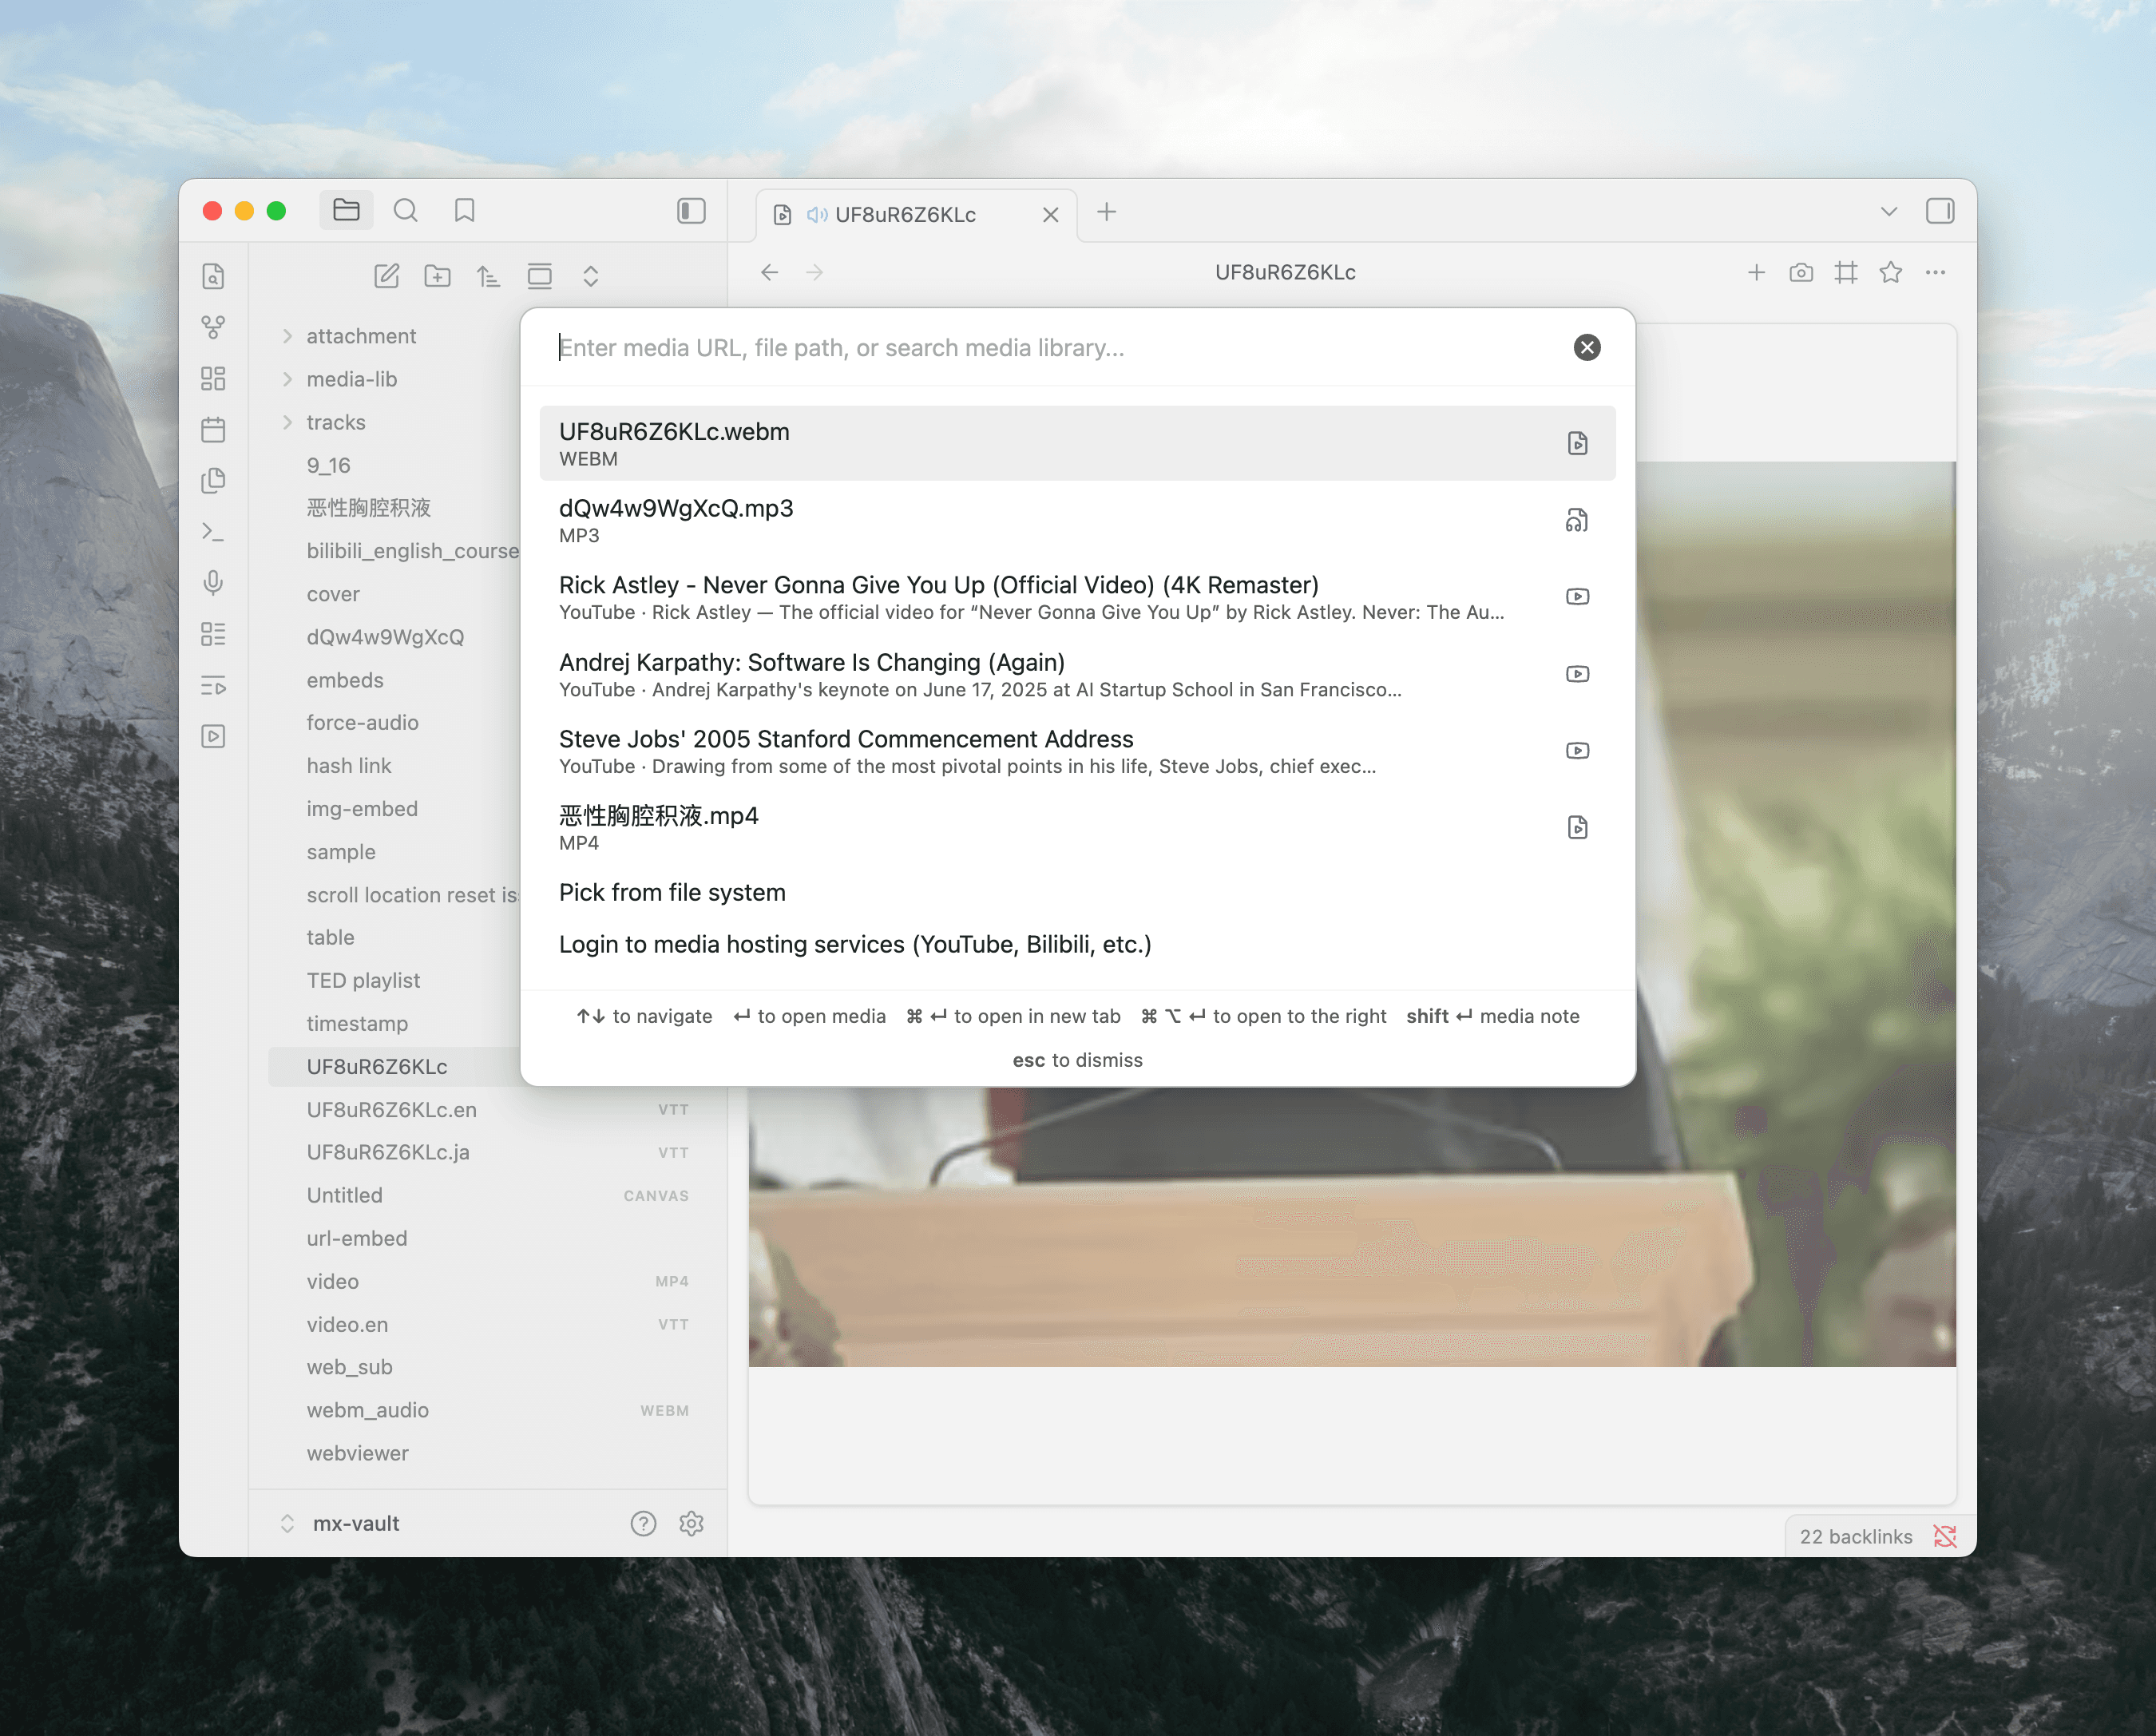Click the media URL input field

pos(1000,347)
